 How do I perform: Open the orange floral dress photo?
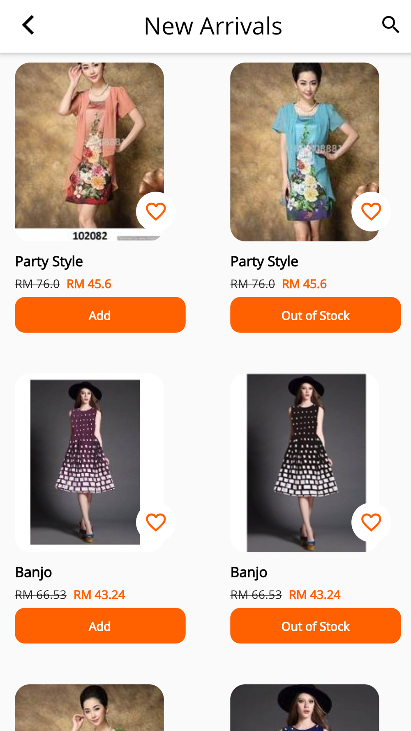point(89,152)
